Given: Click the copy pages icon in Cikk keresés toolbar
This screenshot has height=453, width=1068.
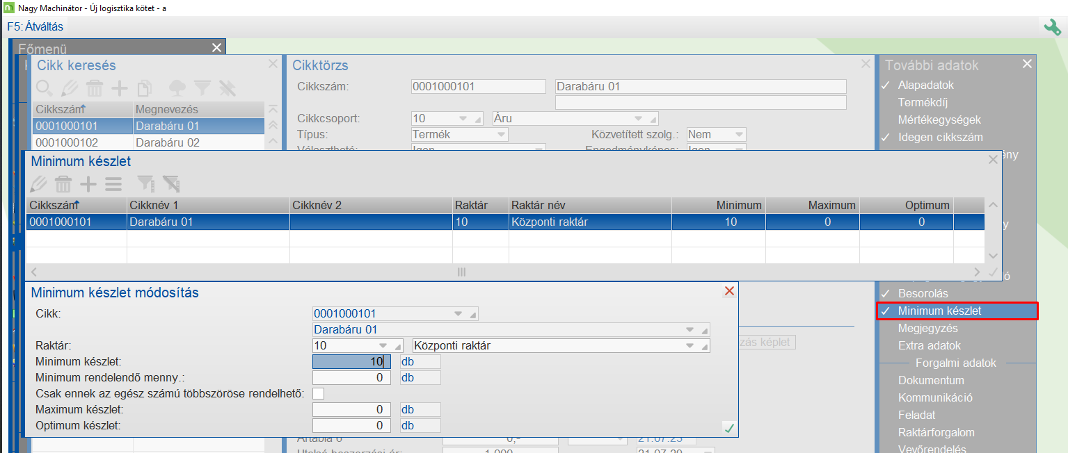Looking at the screenshot, I should pyautogui.click(x=145, y=88).
